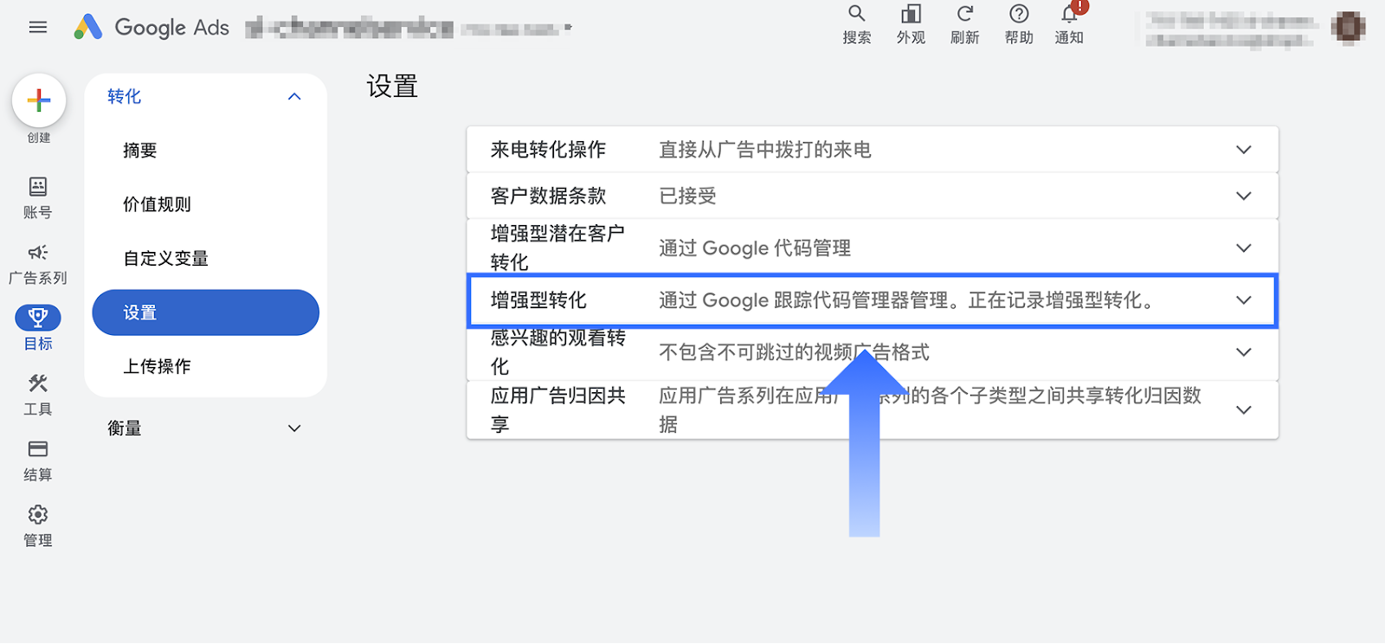Open the 摘要 menu item
The width and height of the screenshot is (1385, 644).
[x=140, y=151]
